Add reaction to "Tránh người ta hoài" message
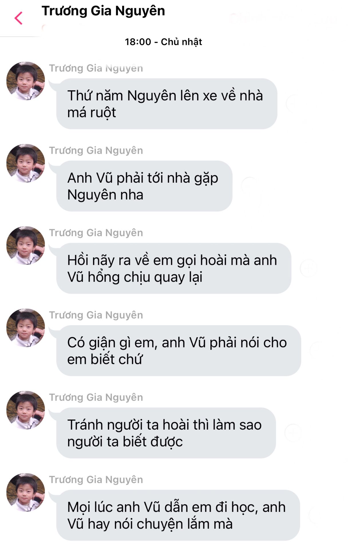The width and height of the screenshot is (348, 549). (293, 433)
